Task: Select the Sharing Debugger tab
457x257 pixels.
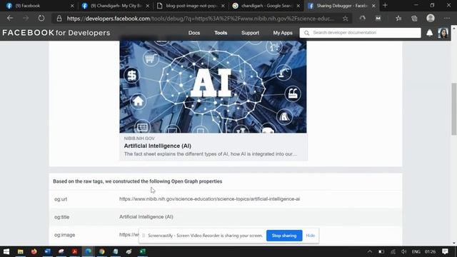Action: point(341,6)
